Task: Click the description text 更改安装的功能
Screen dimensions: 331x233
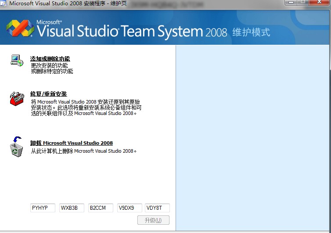Action: 50,65
